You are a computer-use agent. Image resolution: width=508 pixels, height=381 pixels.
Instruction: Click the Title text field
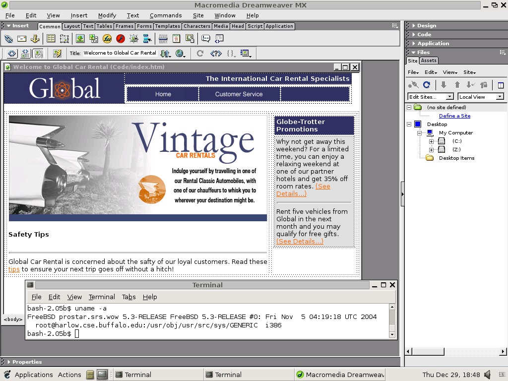pos(120,53)
